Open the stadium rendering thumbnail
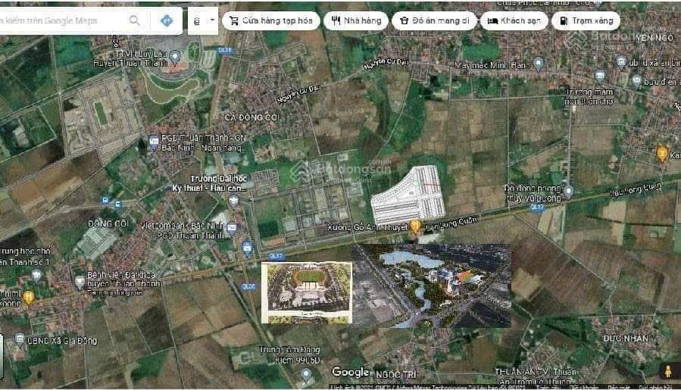Viewport: 681px width, 390px height. pyautogui.click(x=306, y=292)
